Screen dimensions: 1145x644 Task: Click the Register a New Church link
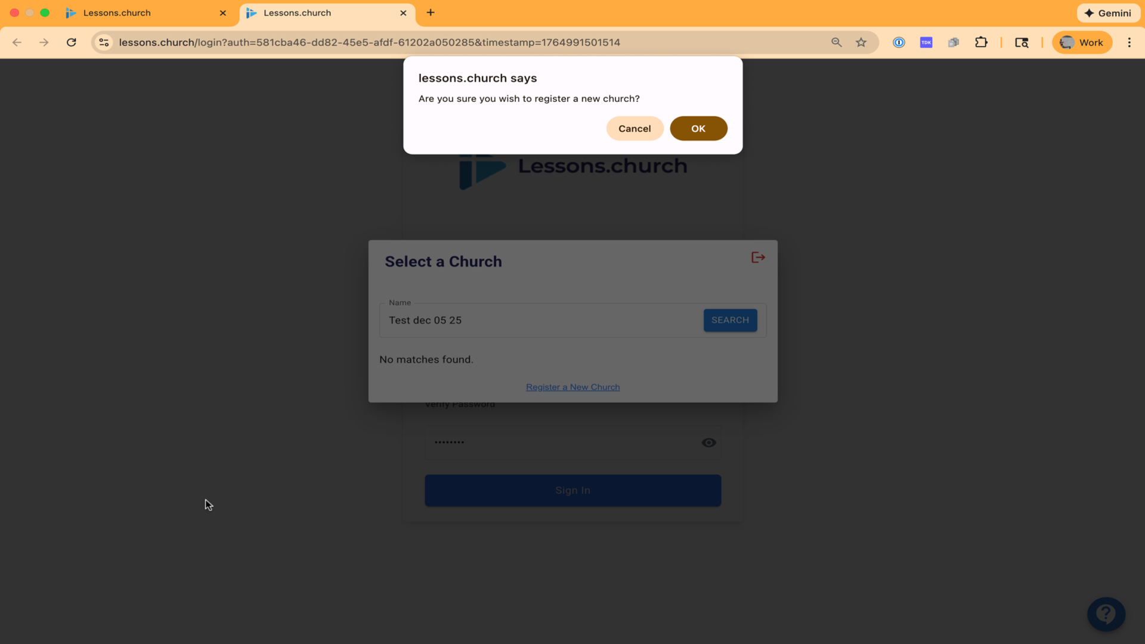(x=572, y=387)
